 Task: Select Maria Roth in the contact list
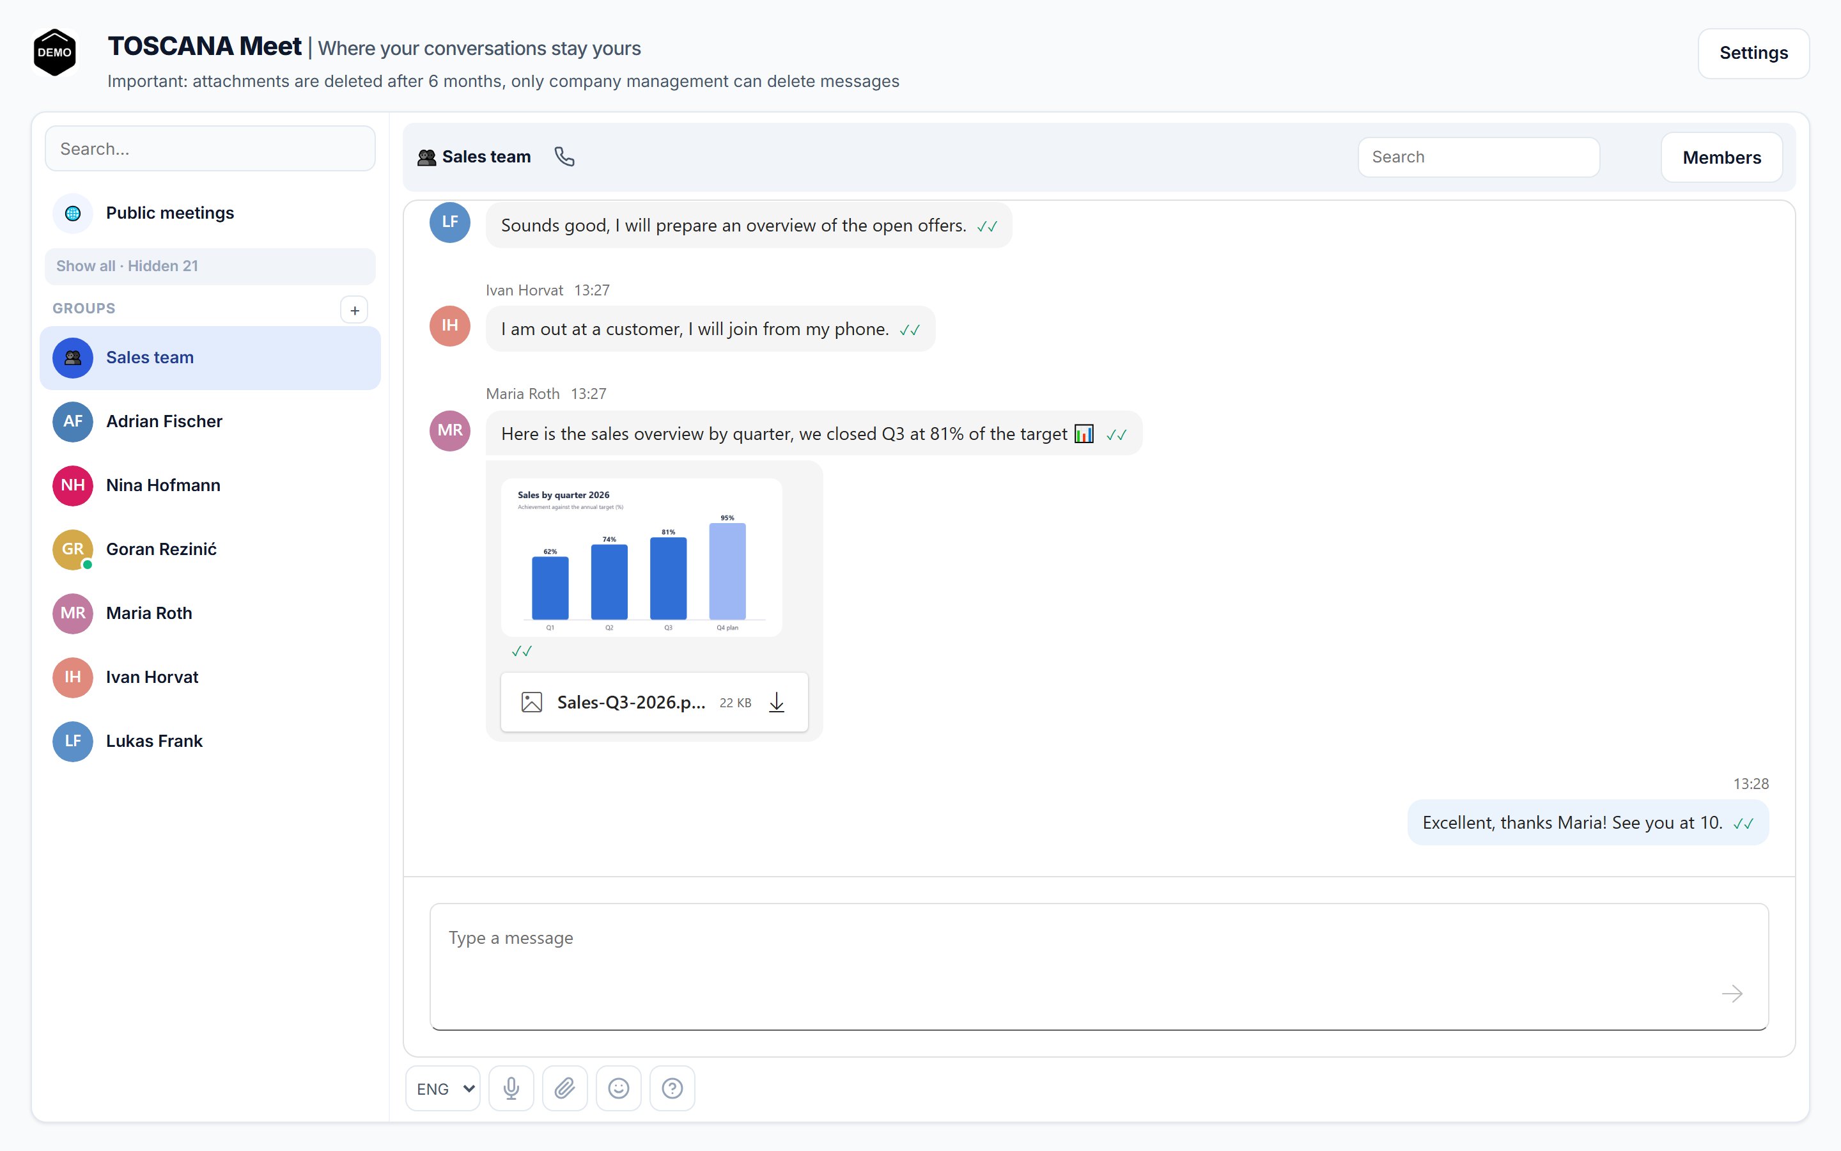pos(210,614)
